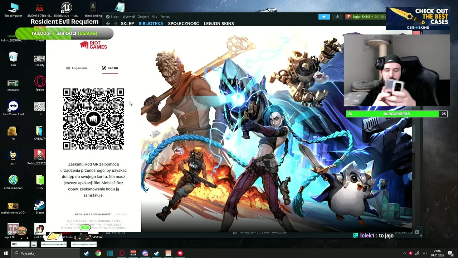Open Windows Start menu
Image resolution: width=458 pixels, height=258 pixels.
tap(5, 253)
